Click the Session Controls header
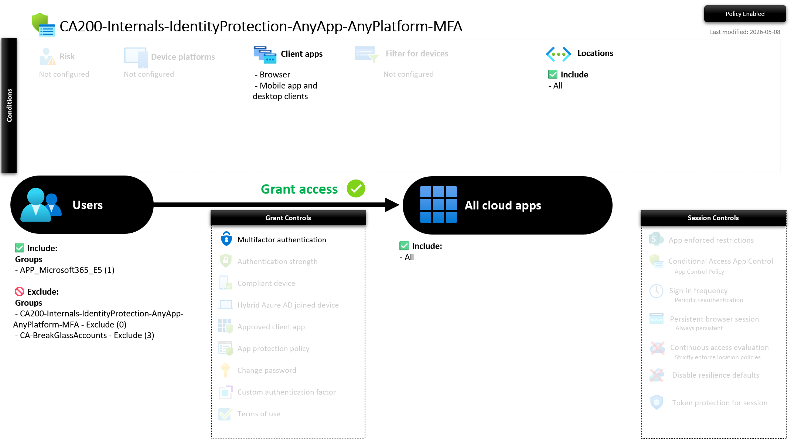This screenshot has width=791, height=444. click(713, 218)
